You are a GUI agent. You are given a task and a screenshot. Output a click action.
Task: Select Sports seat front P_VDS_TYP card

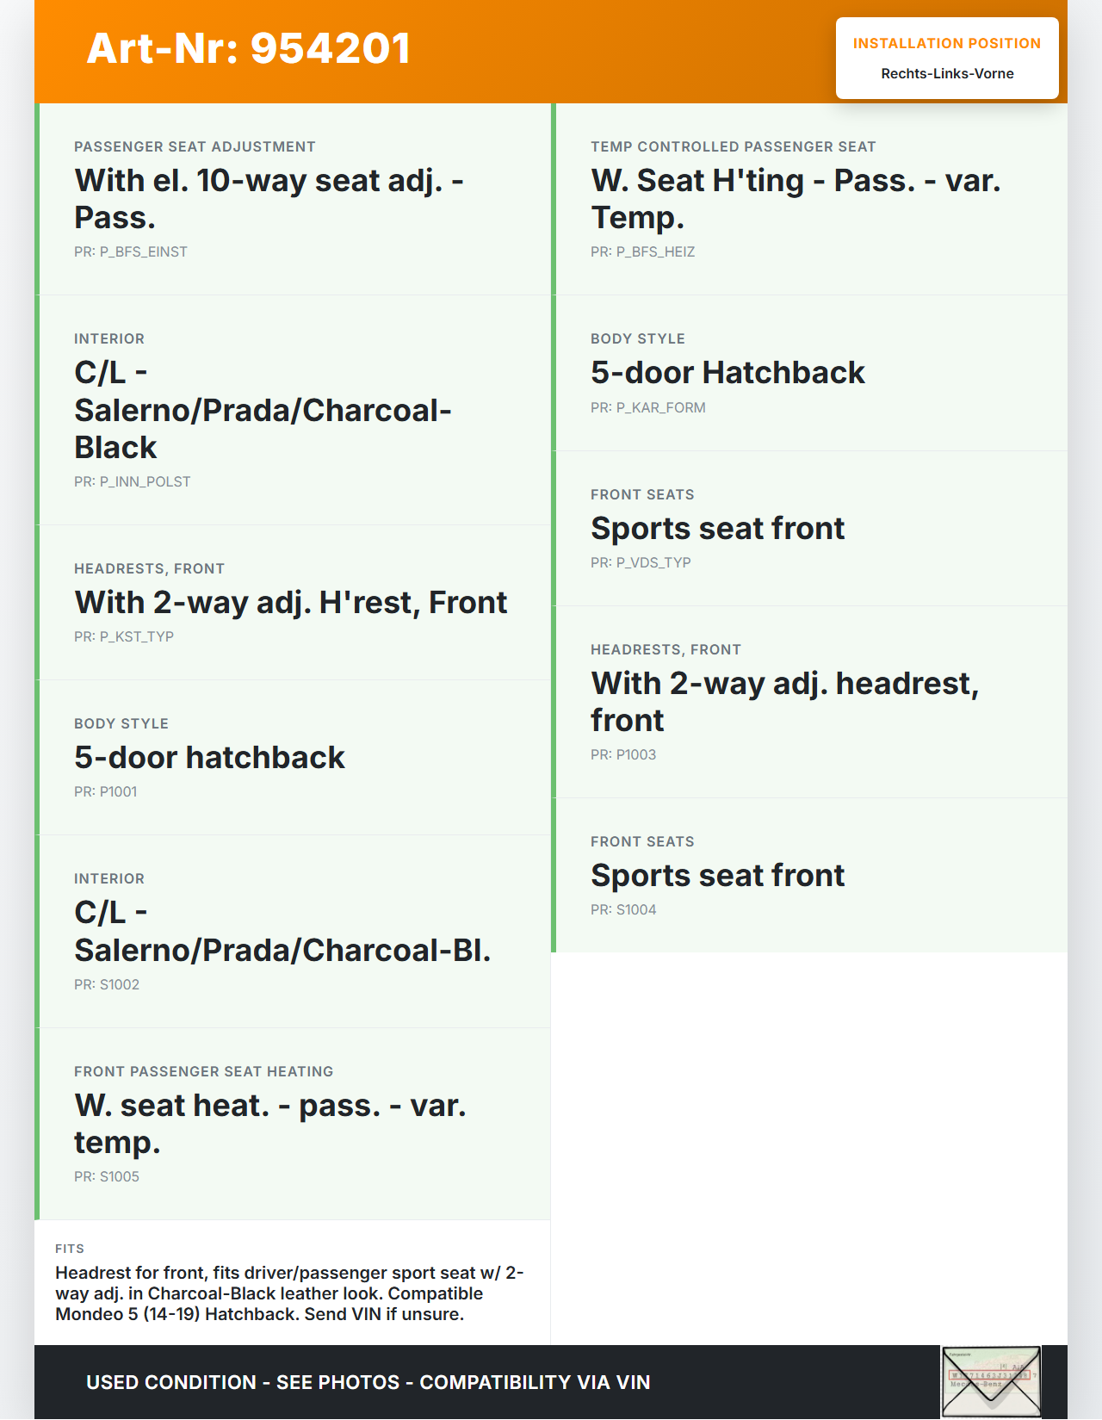[x=809, y=528]
